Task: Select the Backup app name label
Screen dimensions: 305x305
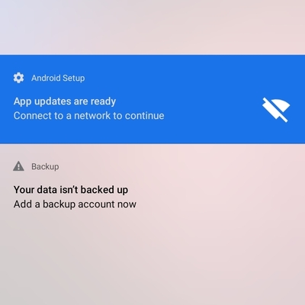Action: pyautogui.click(x=45, y=166)
